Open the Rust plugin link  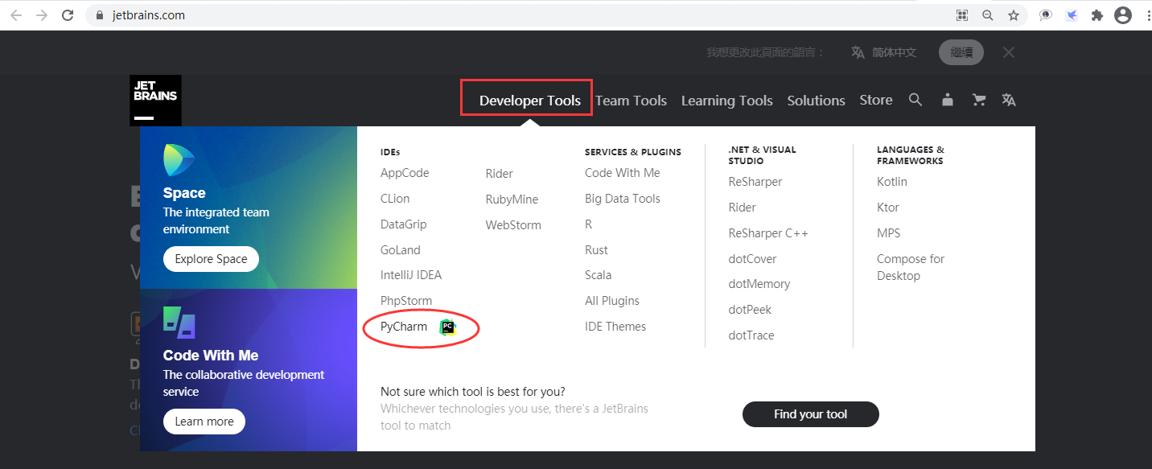pos(596,250)
